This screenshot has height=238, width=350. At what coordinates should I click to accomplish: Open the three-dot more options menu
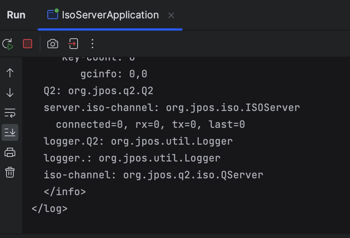[x=92, y=44]
